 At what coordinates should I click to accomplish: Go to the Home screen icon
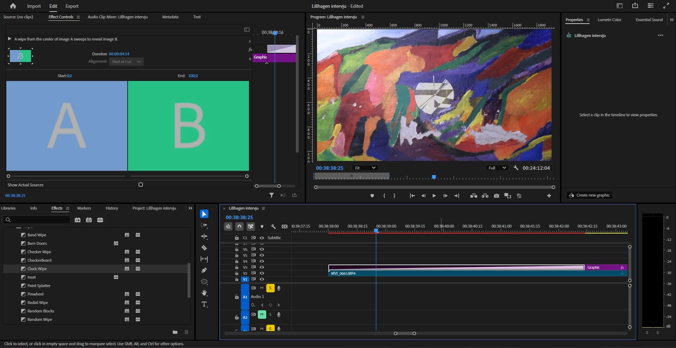tap(13, 6)
